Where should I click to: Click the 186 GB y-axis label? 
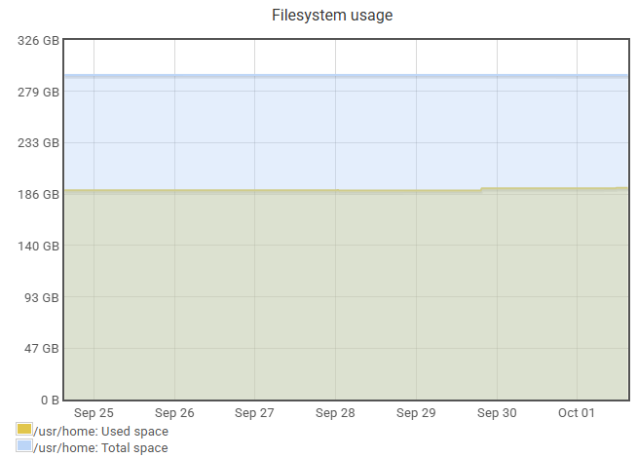39,195
